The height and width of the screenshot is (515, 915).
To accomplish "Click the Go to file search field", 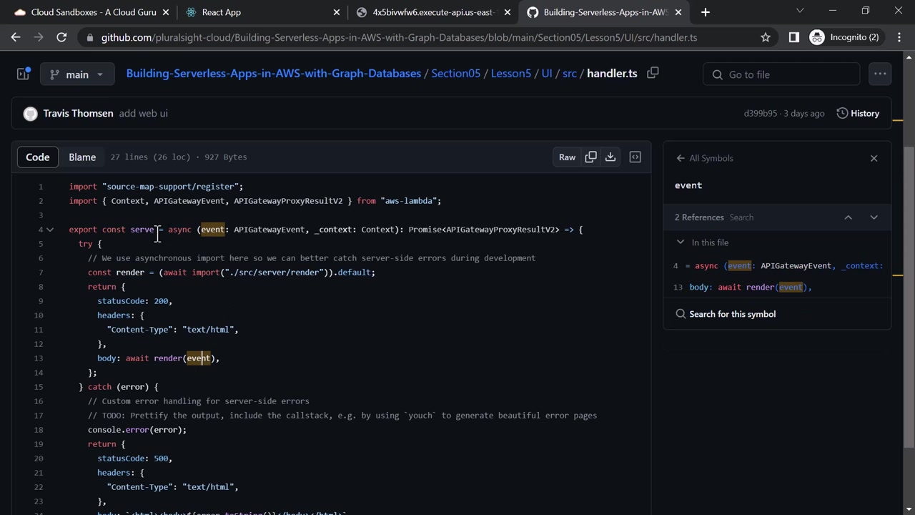I will pos(782,74).
